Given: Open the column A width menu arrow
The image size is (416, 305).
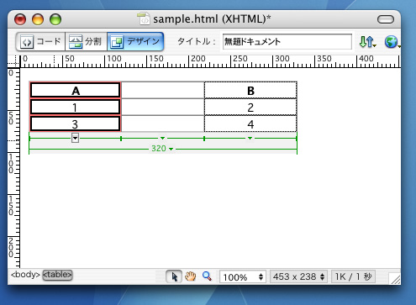Looking at the screenshot, I should coord(75,138).
